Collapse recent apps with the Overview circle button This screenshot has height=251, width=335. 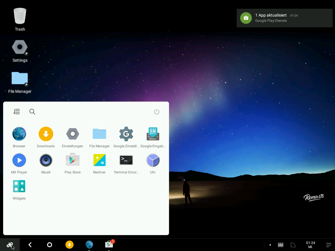[49, 245]
